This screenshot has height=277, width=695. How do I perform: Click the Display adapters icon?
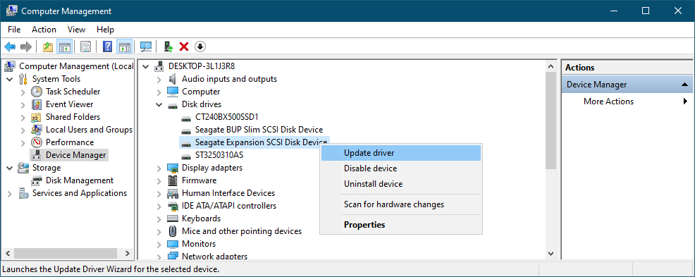pos(173,168)
